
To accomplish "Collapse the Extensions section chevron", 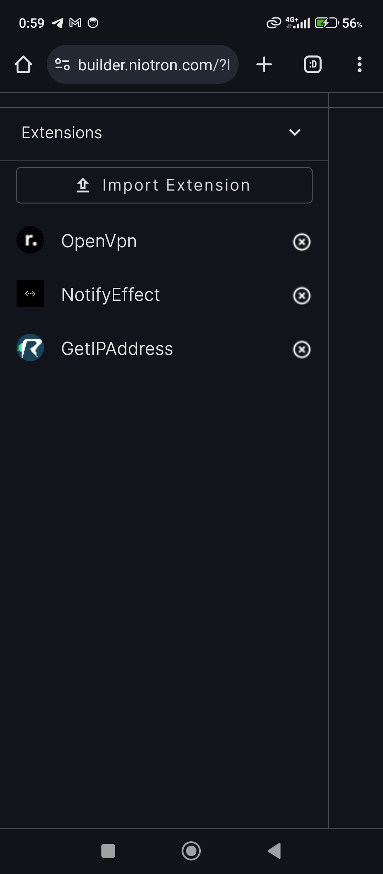I will pyautogui.click(x=295, y=133).
